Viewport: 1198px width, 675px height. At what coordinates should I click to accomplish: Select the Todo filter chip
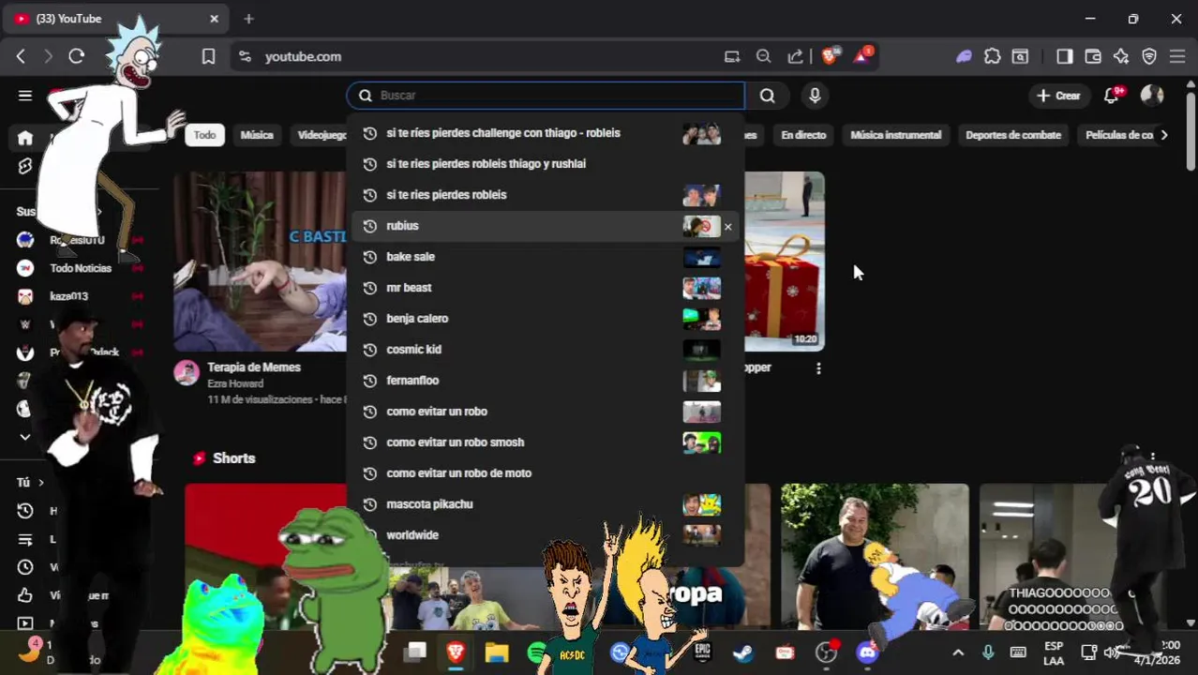(x=204, y=135)
